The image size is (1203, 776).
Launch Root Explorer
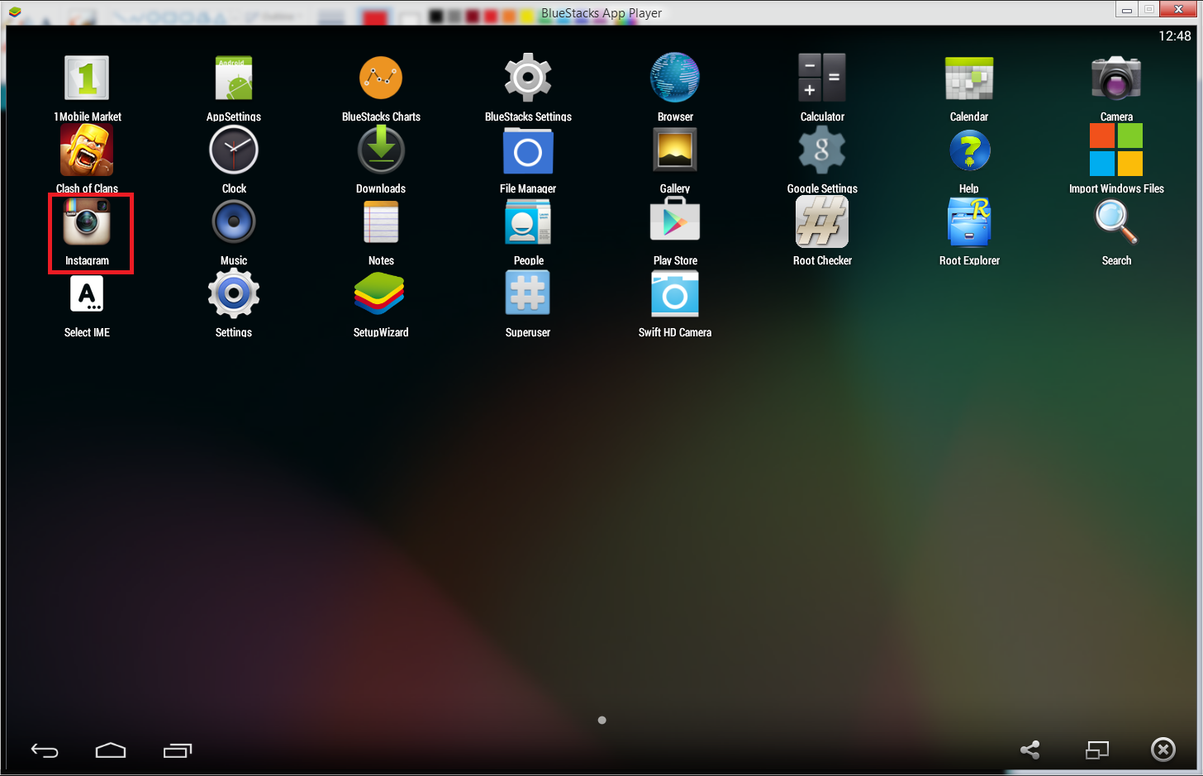pos(969,222)
